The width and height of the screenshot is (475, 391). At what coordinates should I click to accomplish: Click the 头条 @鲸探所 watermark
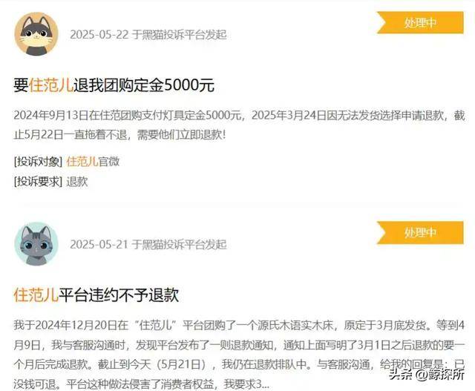(x=427, y=375)
